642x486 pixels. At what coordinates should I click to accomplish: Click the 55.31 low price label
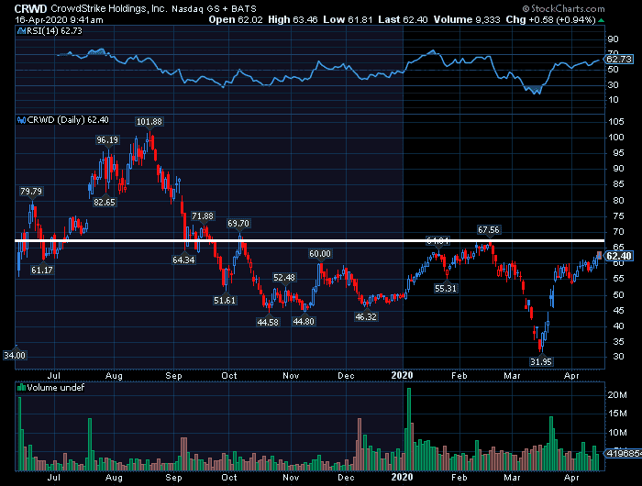pyautogui.click(x=446, y=289)
